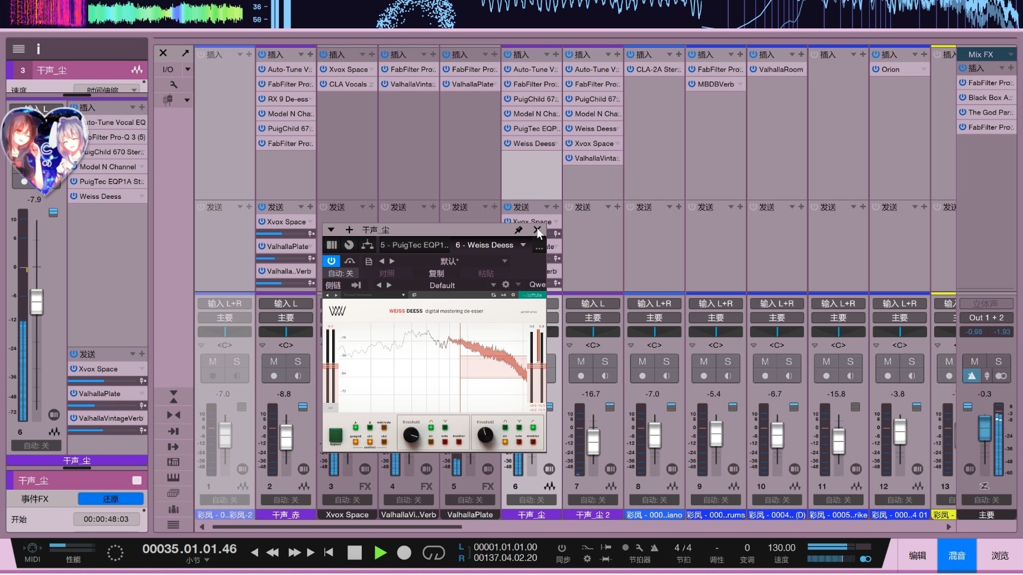Adjust the main output fader
This screenshot has height=575, width=1023.
985,428
